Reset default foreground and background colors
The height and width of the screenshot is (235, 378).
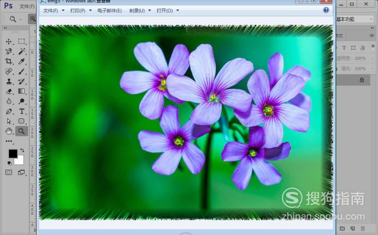pyautogui.click(x=9, y=163)
